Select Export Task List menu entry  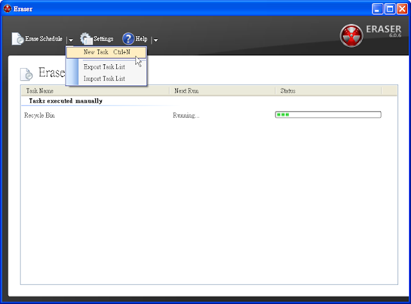tap(106, 67)
